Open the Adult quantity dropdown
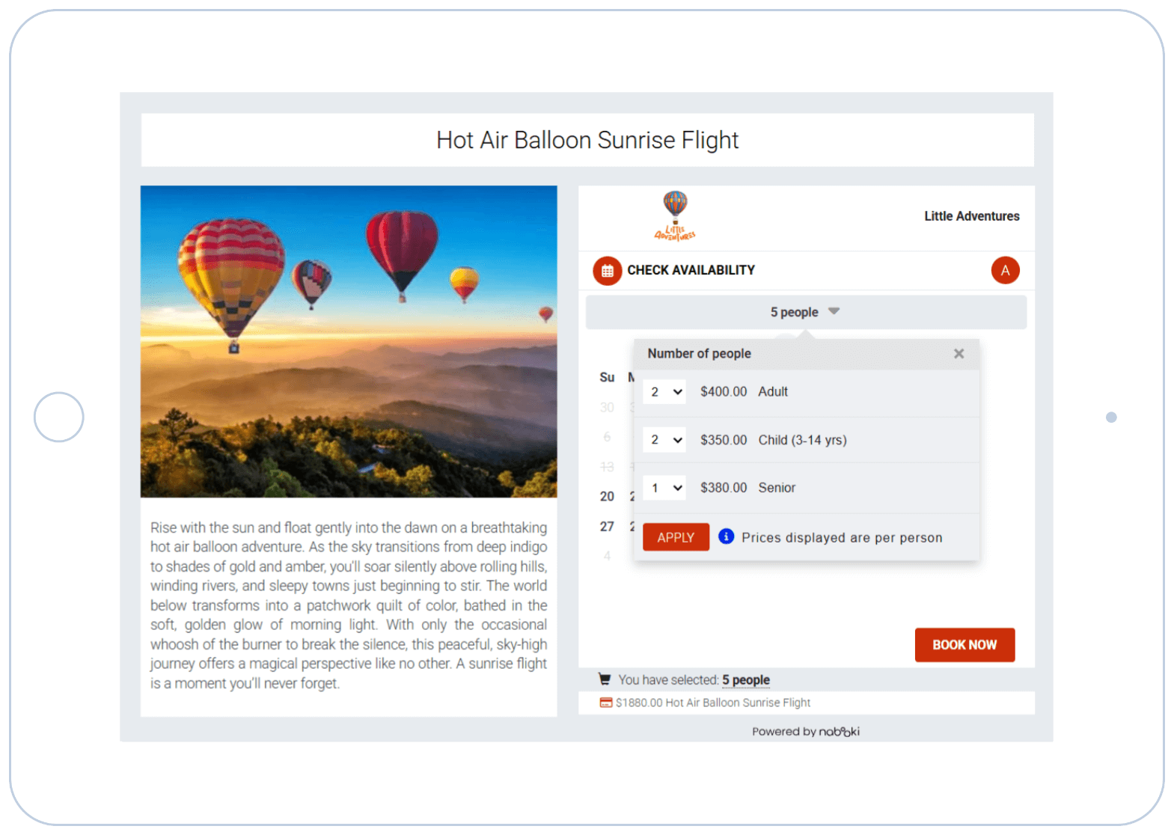This screenshot has width=1174, height=835. coord(664,391)
